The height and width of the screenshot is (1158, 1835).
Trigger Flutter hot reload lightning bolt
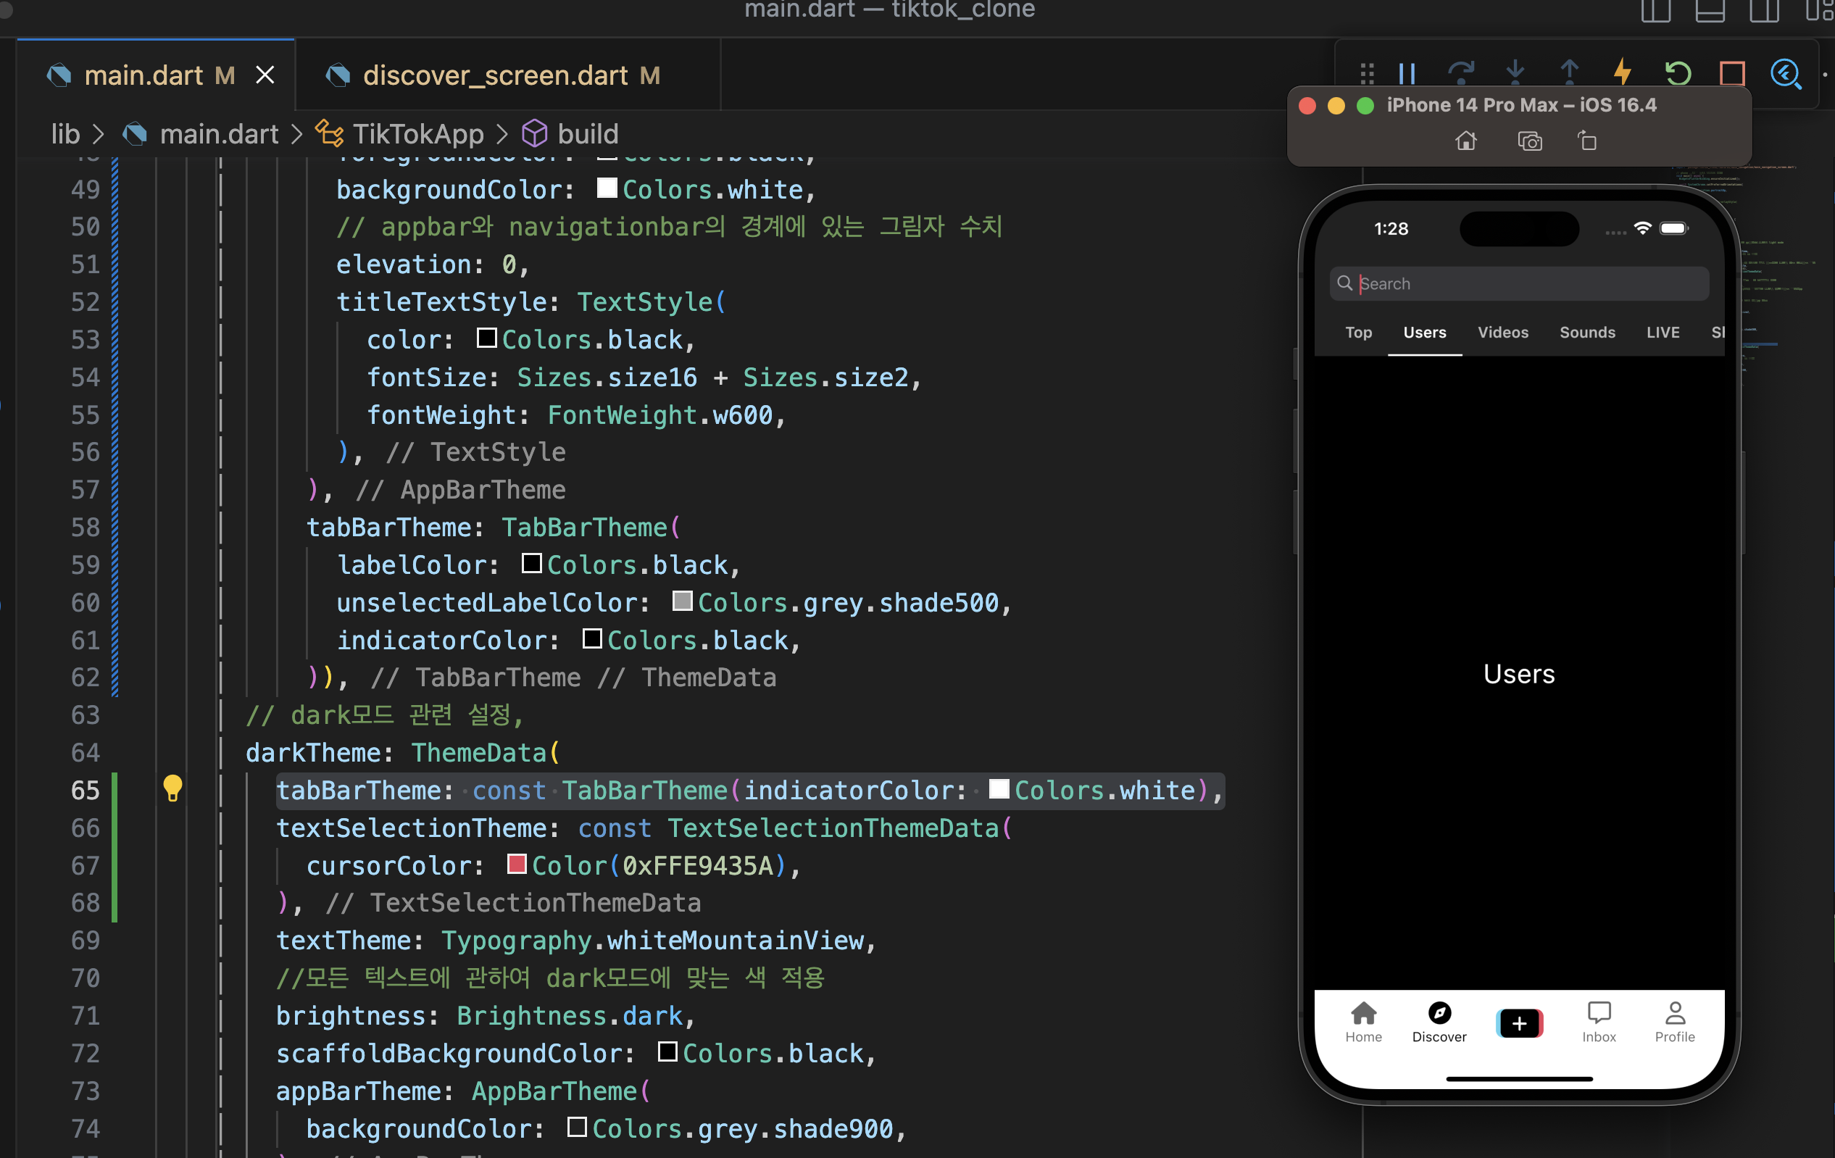(x=1623, y=74)
